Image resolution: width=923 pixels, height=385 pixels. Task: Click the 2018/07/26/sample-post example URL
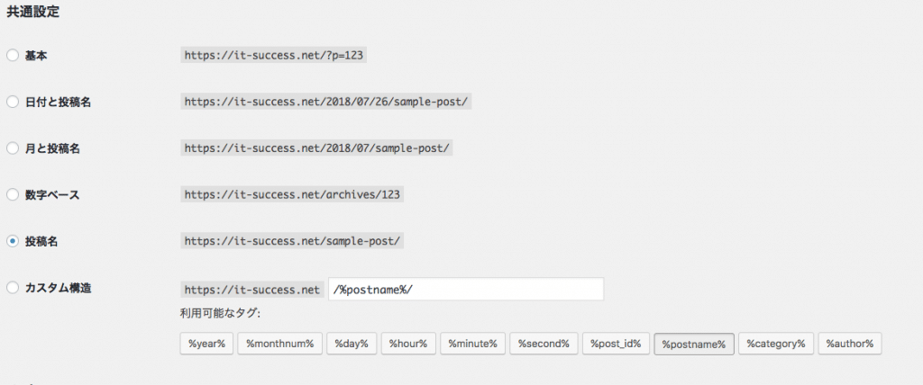pos(326,102)
